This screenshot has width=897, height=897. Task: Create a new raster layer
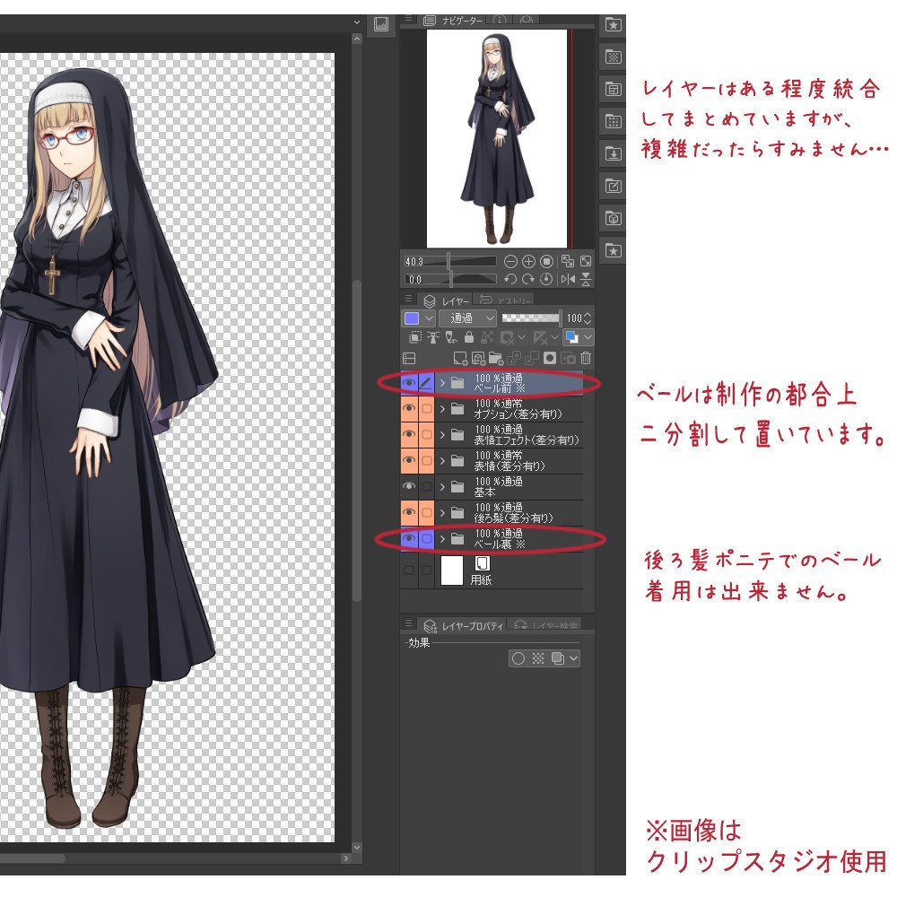click(460, 359)
